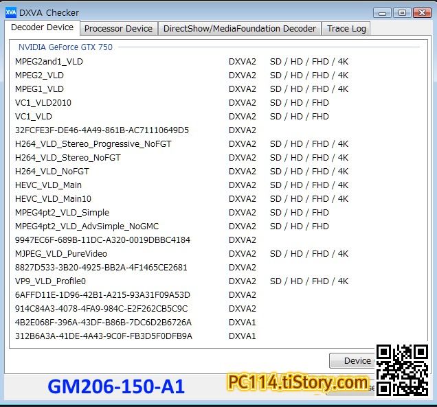Screen dimensions: 437x407
Task: Select the H264_VLD_Stereo_NoFGT entry
Action: 181,158
